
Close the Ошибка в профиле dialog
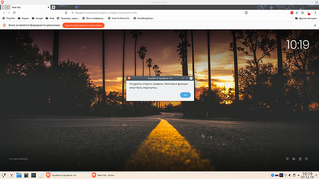[x=191, y=78]
